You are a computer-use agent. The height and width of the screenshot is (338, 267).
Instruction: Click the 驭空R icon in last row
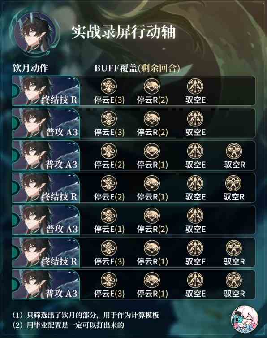pyautogui.click(x=234, y=280)
